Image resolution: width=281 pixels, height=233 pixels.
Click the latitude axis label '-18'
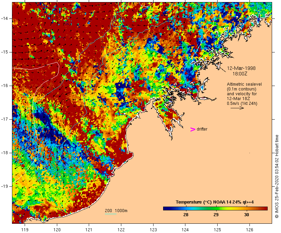(4, 153)
